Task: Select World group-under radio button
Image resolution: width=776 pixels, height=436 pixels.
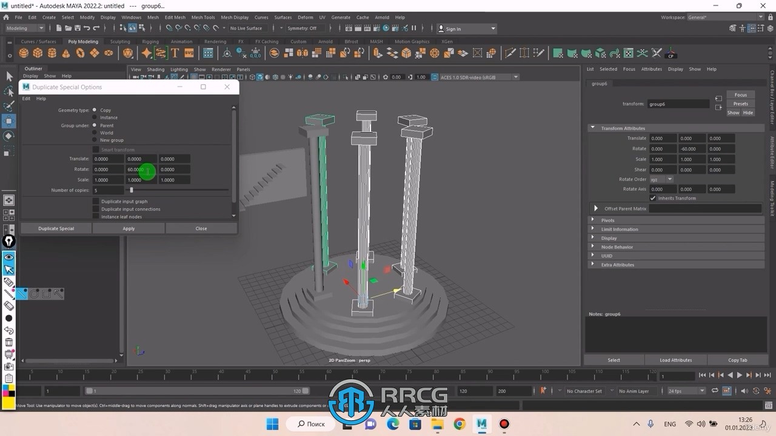Action: coord(95,133)
